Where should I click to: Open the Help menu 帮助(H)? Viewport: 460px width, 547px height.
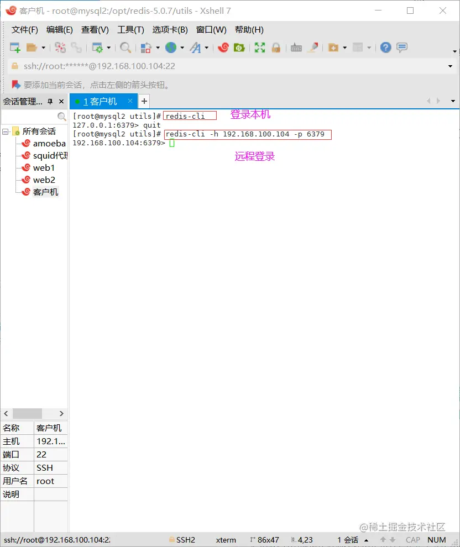tap(249, 30)
